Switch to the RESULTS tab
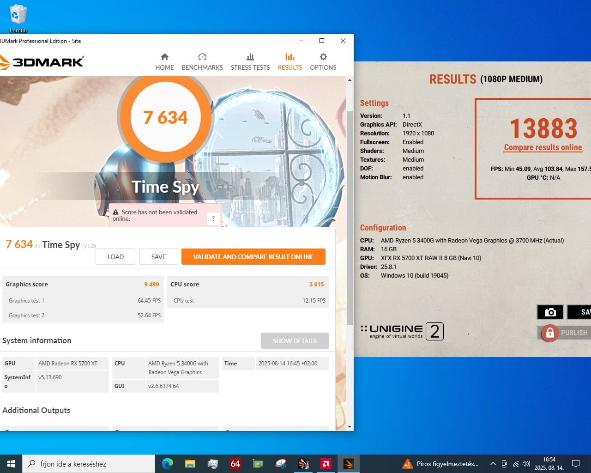591x473 pixels. 290,62
